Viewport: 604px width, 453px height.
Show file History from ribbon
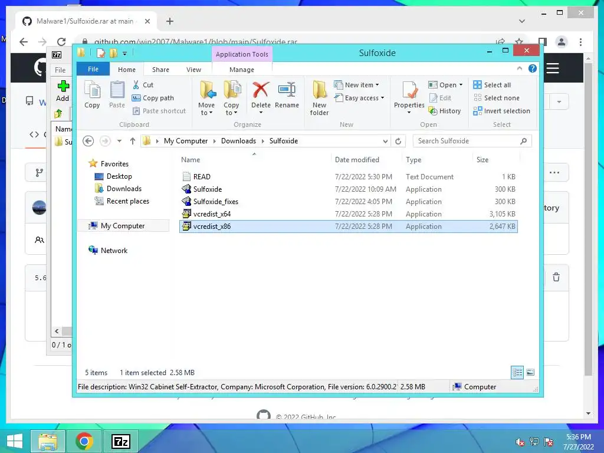tap(445, 111)
